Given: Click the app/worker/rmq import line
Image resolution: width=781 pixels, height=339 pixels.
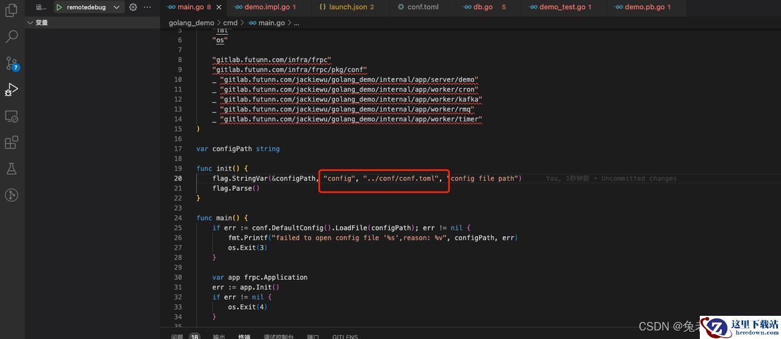Looking at the screenshot, I should 344,109.
